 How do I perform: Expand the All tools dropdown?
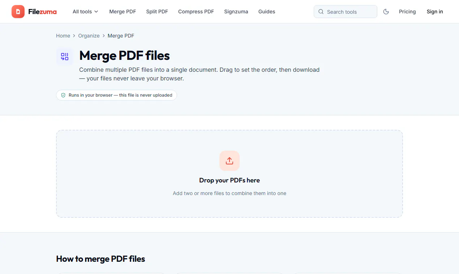[86, 12]
